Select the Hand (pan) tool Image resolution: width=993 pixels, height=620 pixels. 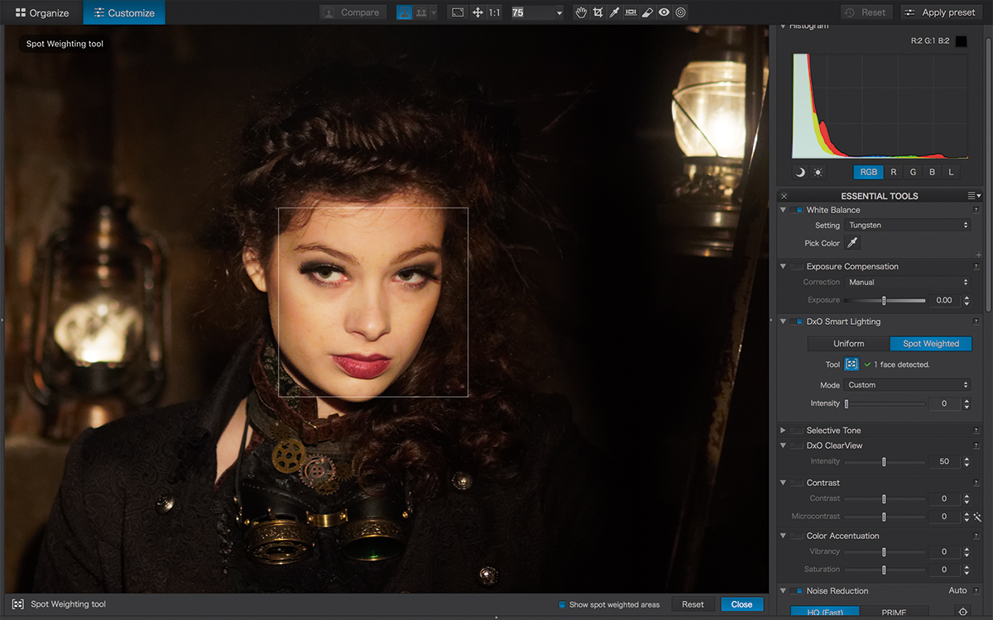(581, 12)
